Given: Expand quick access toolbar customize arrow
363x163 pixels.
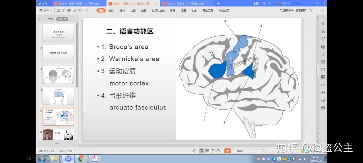Looking at the screenshot, I should pos(92,10).
